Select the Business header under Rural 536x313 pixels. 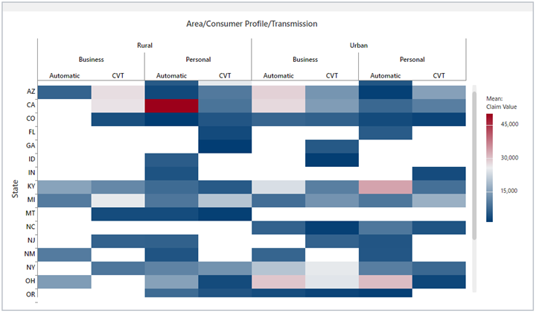coord(91,60)
